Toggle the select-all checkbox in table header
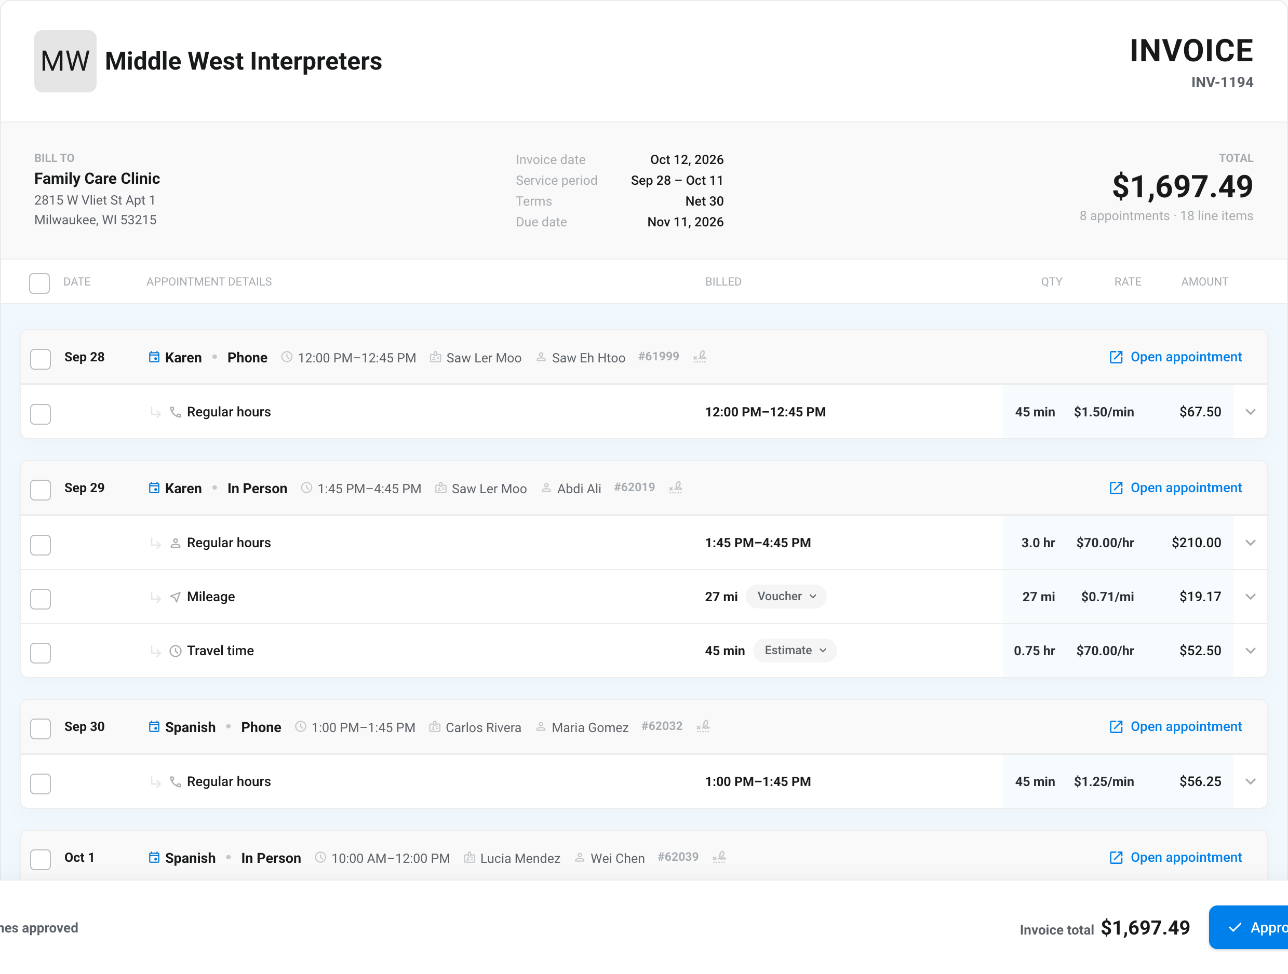 point(39,283)
